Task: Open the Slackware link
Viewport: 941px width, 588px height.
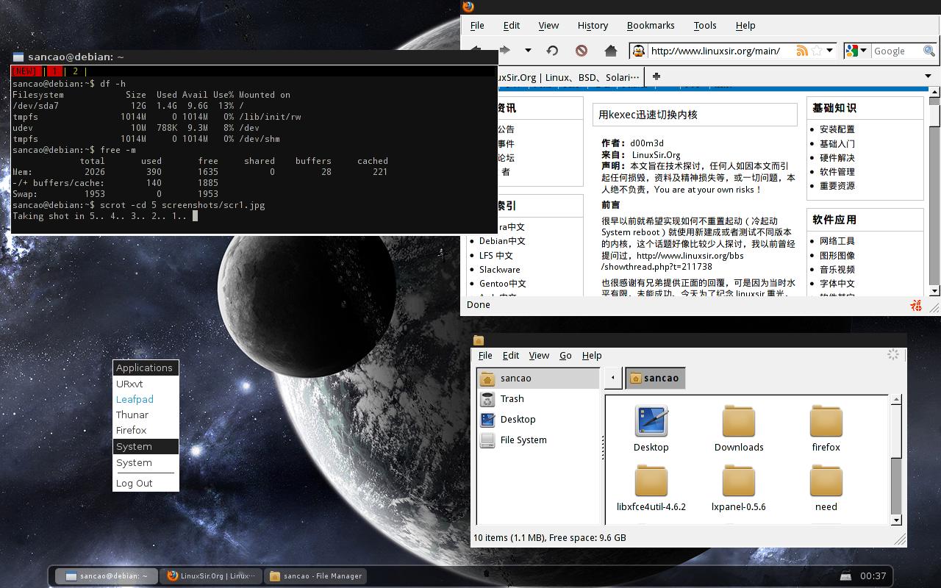Action: click(x=499, y=270)
